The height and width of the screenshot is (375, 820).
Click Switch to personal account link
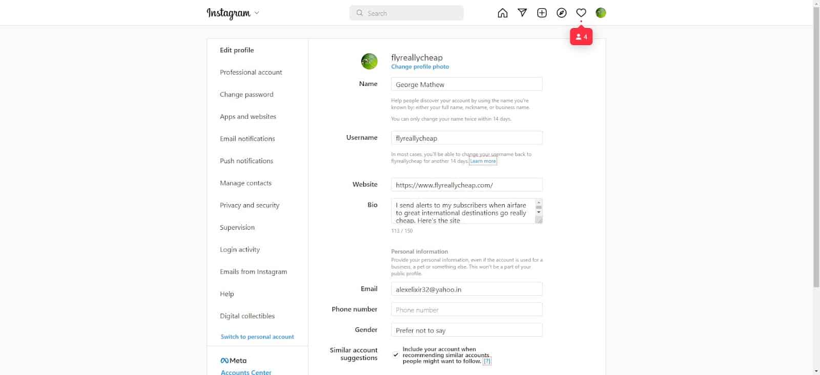tap(257, 337)
